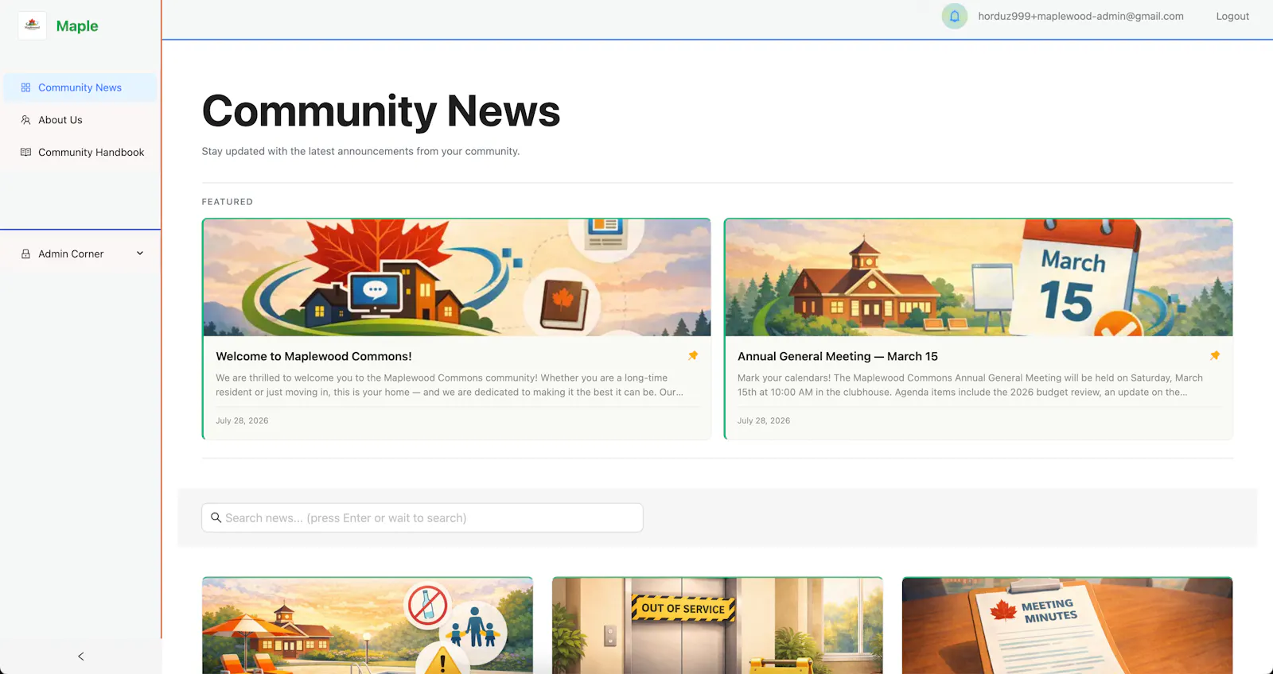The height and width of the screenshot is (674, 1273).
Task: Click the pin icon on Welcome to Maplewood Commons
Action: 693,355
